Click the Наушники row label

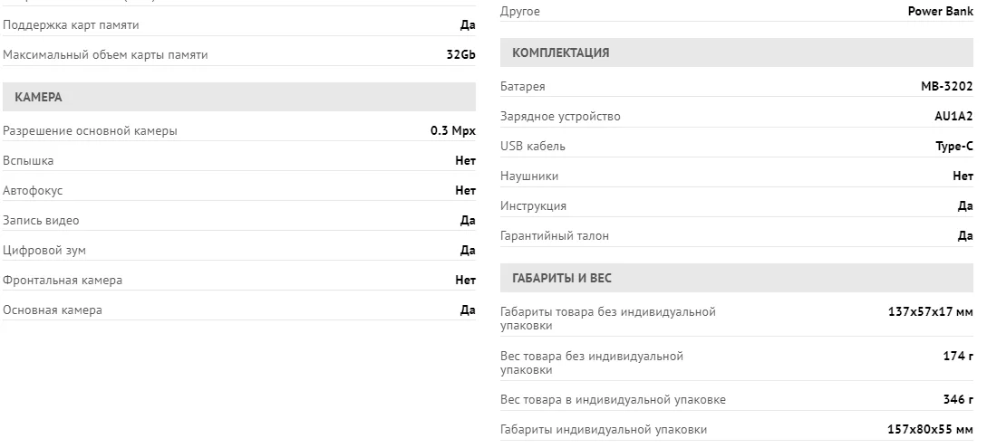click(529, 176)
